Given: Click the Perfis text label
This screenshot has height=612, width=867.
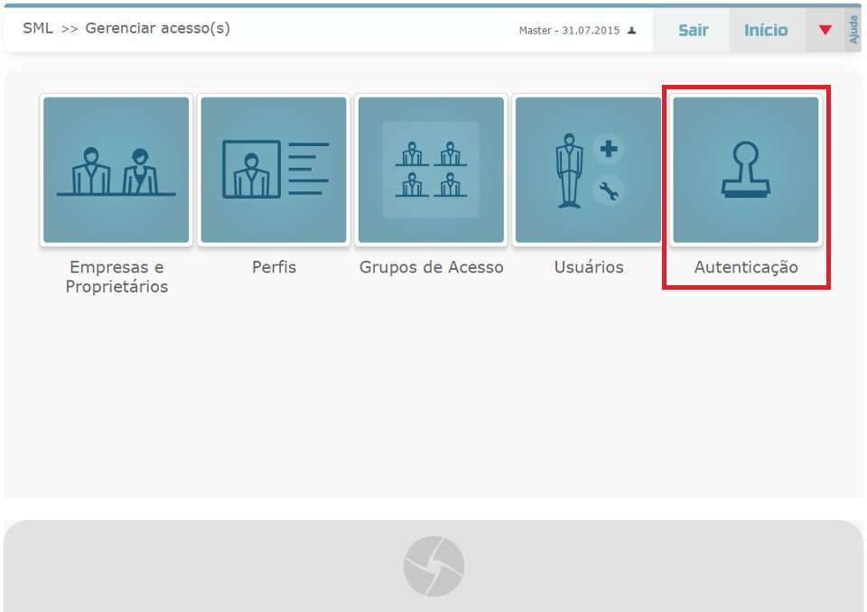Looking at the screenshot, I should coord(274,267).
